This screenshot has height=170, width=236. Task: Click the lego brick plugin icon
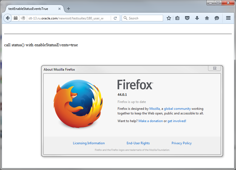pyautogui.click(x=16, y=18)
